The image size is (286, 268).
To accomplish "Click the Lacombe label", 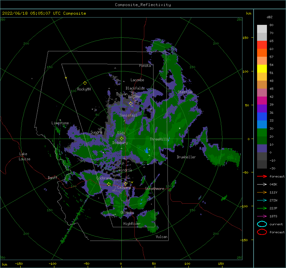I will (137, 80).
